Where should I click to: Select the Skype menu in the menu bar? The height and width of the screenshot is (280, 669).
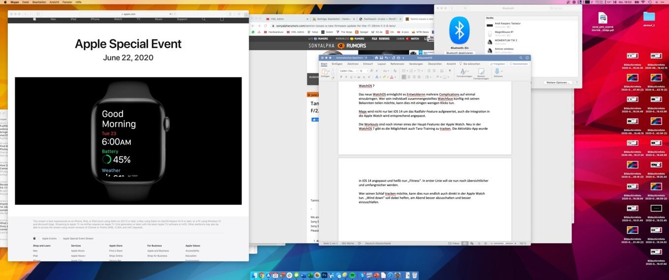click(15, 2)
